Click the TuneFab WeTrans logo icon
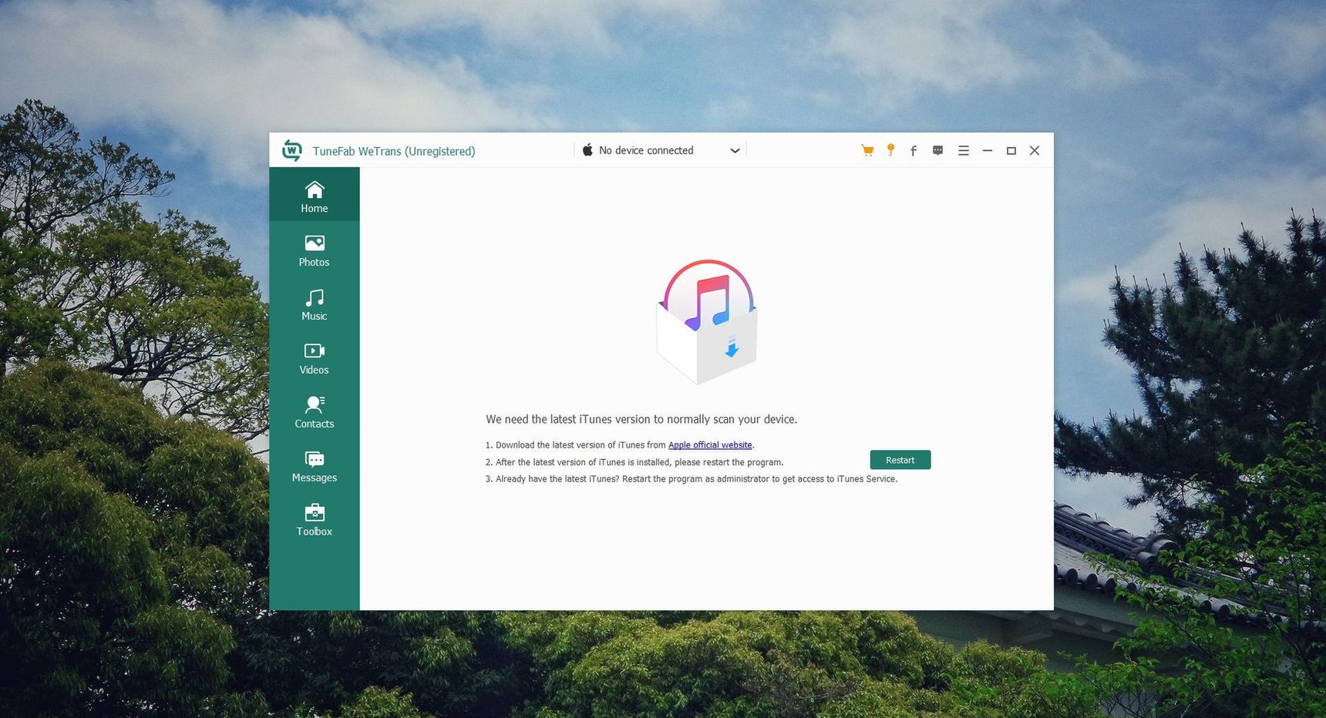This screenshot has width=1326, height=718. [x=292, y=150]
